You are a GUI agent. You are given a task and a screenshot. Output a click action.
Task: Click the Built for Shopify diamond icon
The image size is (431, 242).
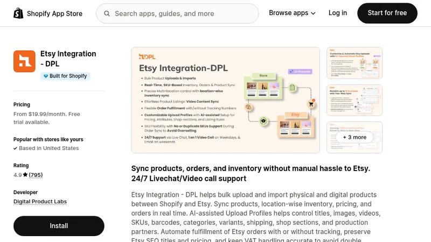tap(46, 76)
